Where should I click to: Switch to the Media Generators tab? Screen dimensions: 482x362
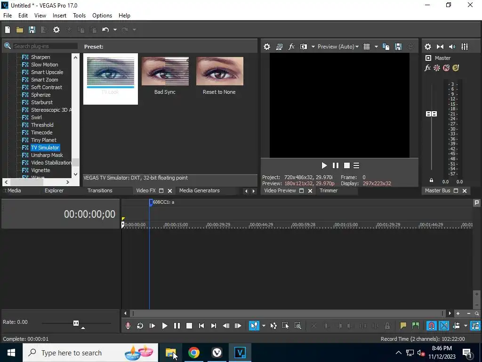(x=199, y=190)
